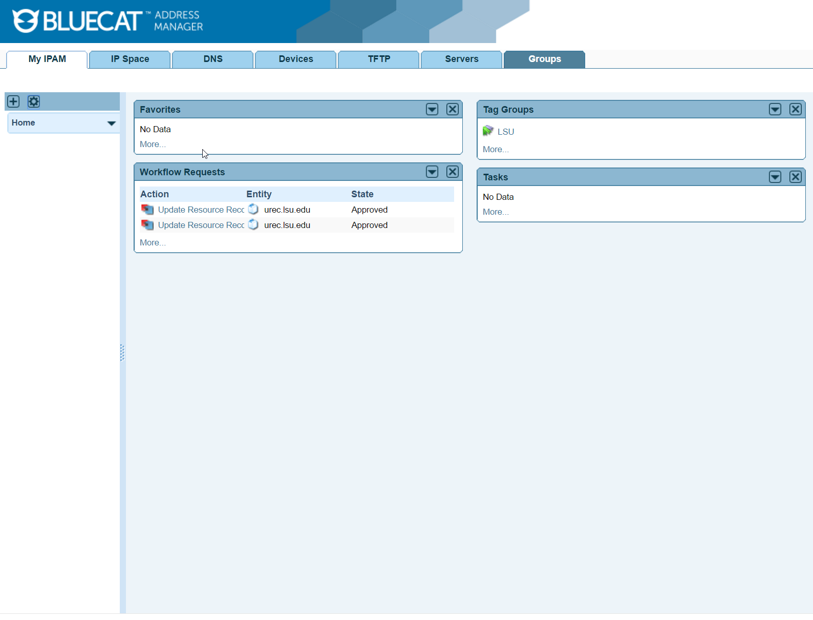The width and height of the screenshot is (813, 620).
Task: Click No Data text in Tasks
Action: click(x=499, y=197)
